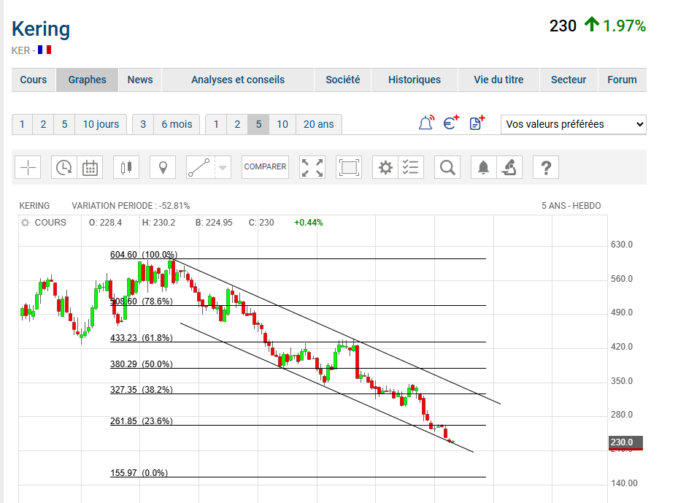Select the 10 jours period

click(x=101, y=124)
